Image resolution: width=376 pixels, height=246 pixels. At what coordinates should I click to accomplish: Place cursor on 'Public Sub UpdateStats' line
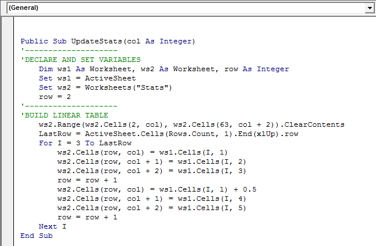click(108, 41)
